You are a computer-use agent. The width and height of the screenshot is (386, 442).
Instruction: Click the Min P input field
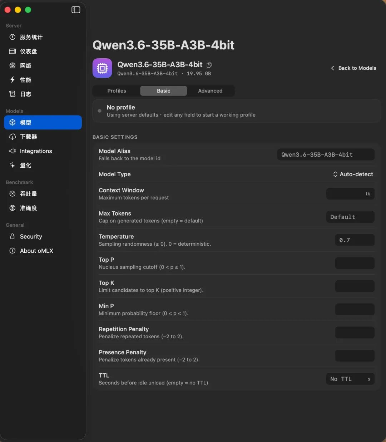(x=355, y=309)
